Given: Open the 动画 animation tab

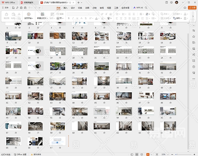Looking at the screenshot, I should pos(87,8).
